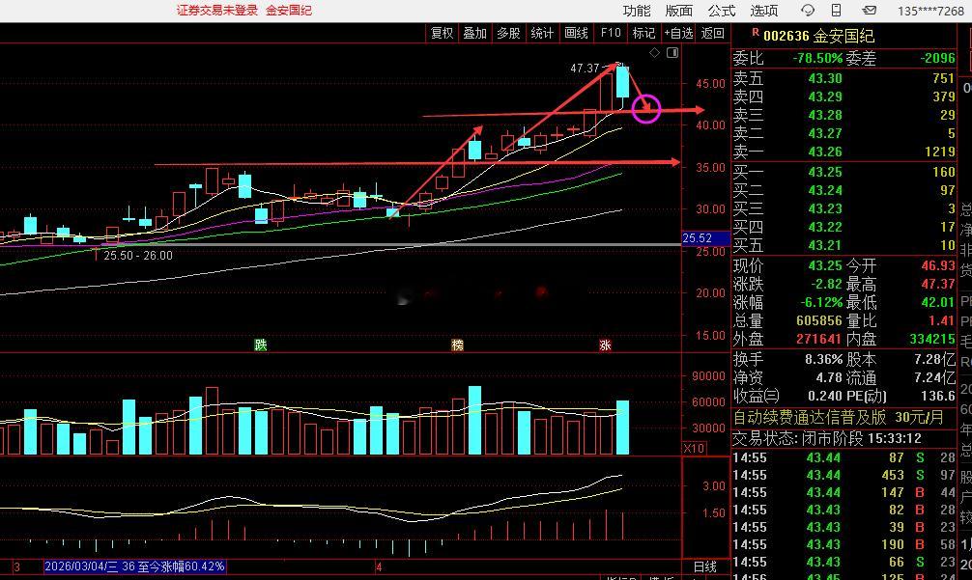Click 净资 value 4.78
972x580 pixels.
(x=829, y=377)
